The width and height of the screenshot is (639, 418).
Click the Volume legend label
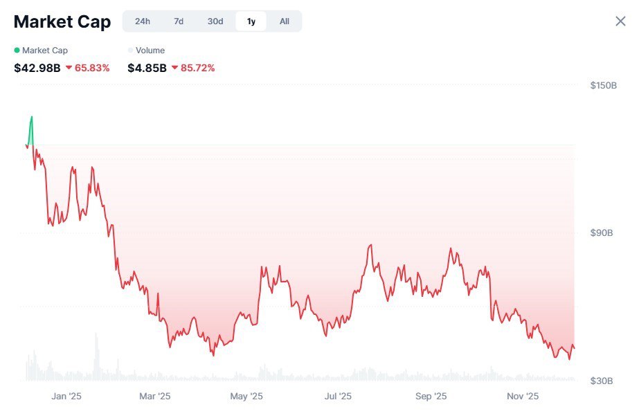point(150,51)
